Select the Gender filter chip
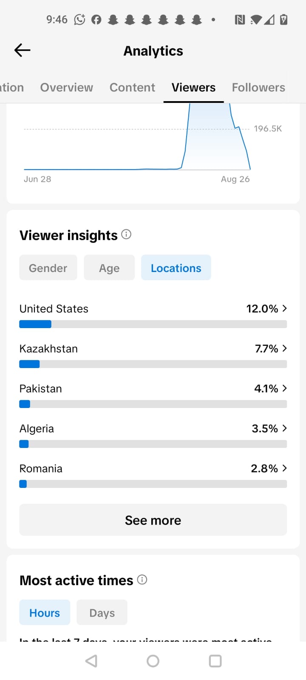 point(48,267)
